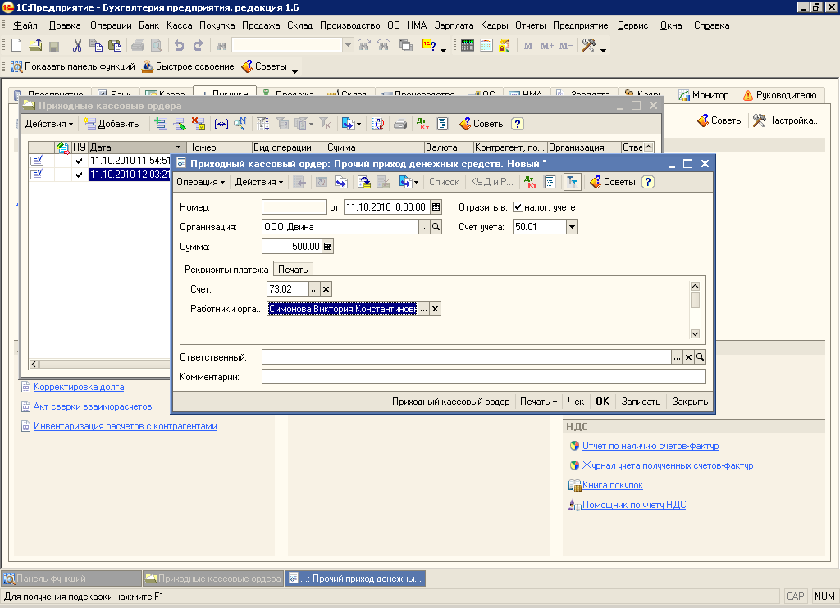Click the M+ memory button
The height and width of the screenshot is (608, 840).
click(546, 46)
